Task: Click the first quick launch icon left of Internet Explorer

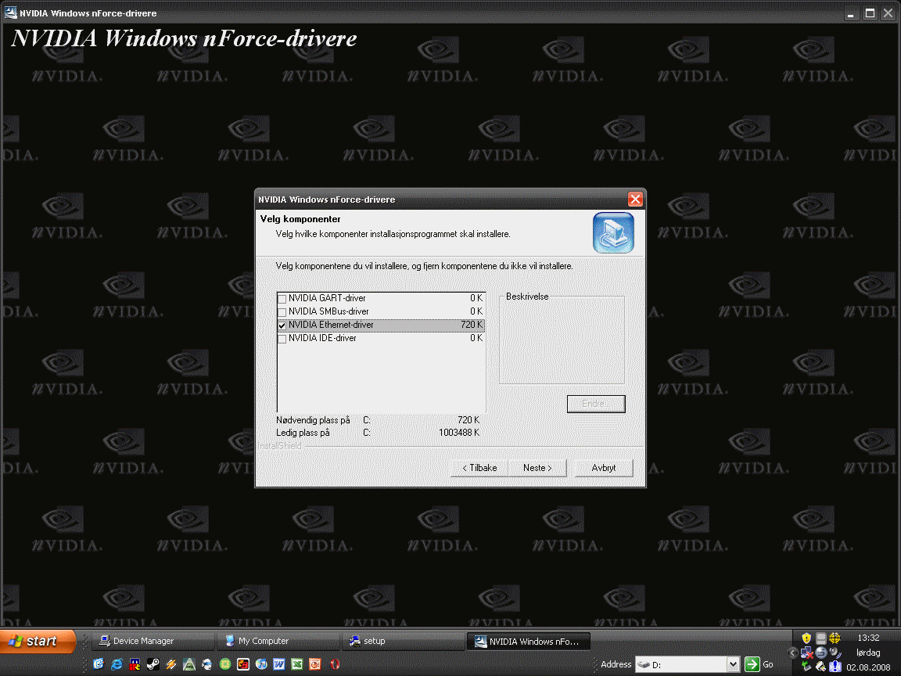Action: click(99, 664)
